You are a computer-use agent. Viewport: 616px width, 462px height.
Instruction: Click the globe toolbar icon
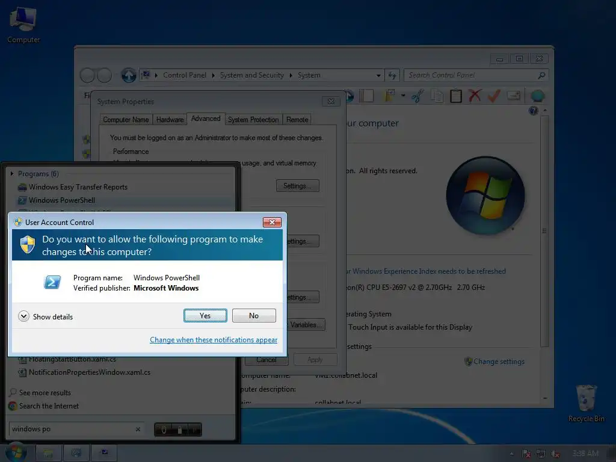tap(537, 96)
